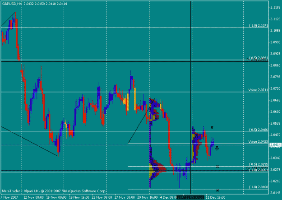The width and height of the screenshot is (282, 200).
Task: Click the '27 Nov 00:00' time label
Action: 125,197
